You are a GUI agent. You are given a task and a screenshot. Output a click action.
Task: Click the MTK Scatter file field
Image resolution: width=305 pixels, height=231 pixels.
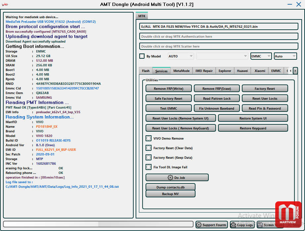click(219, 46)
